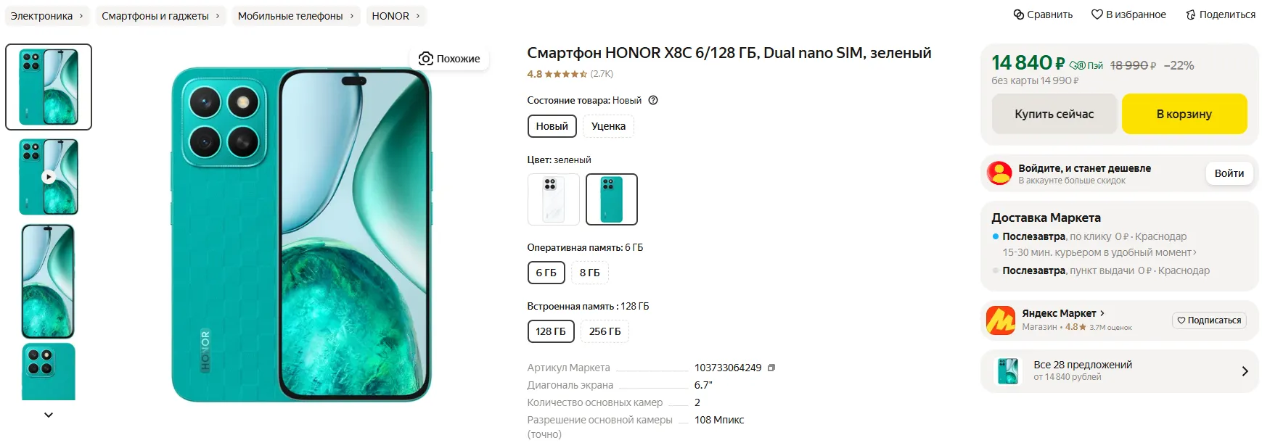
Task: Add the phone to cart with В корзину
Action: click(x=1184, y=114)
